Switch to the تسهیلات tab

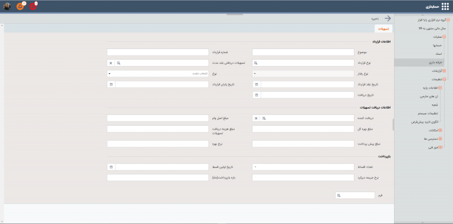coord(383,29)
